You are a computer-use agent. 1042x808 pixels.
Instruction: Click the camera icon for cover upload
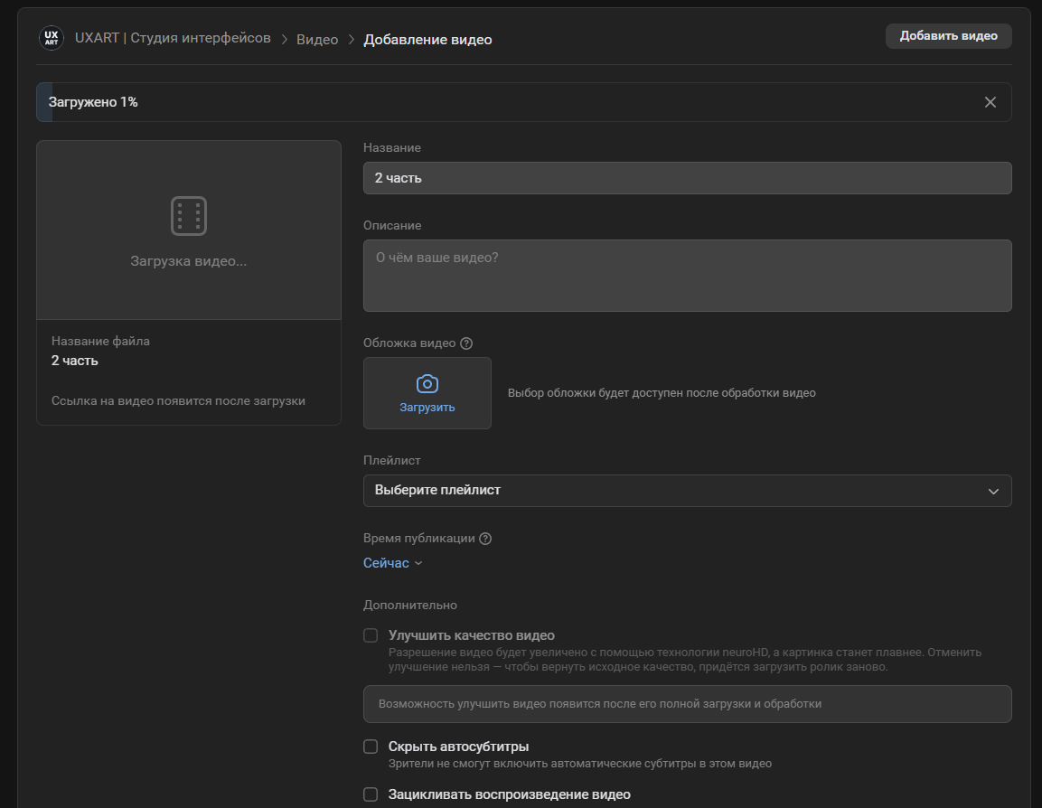click(427, 384)
